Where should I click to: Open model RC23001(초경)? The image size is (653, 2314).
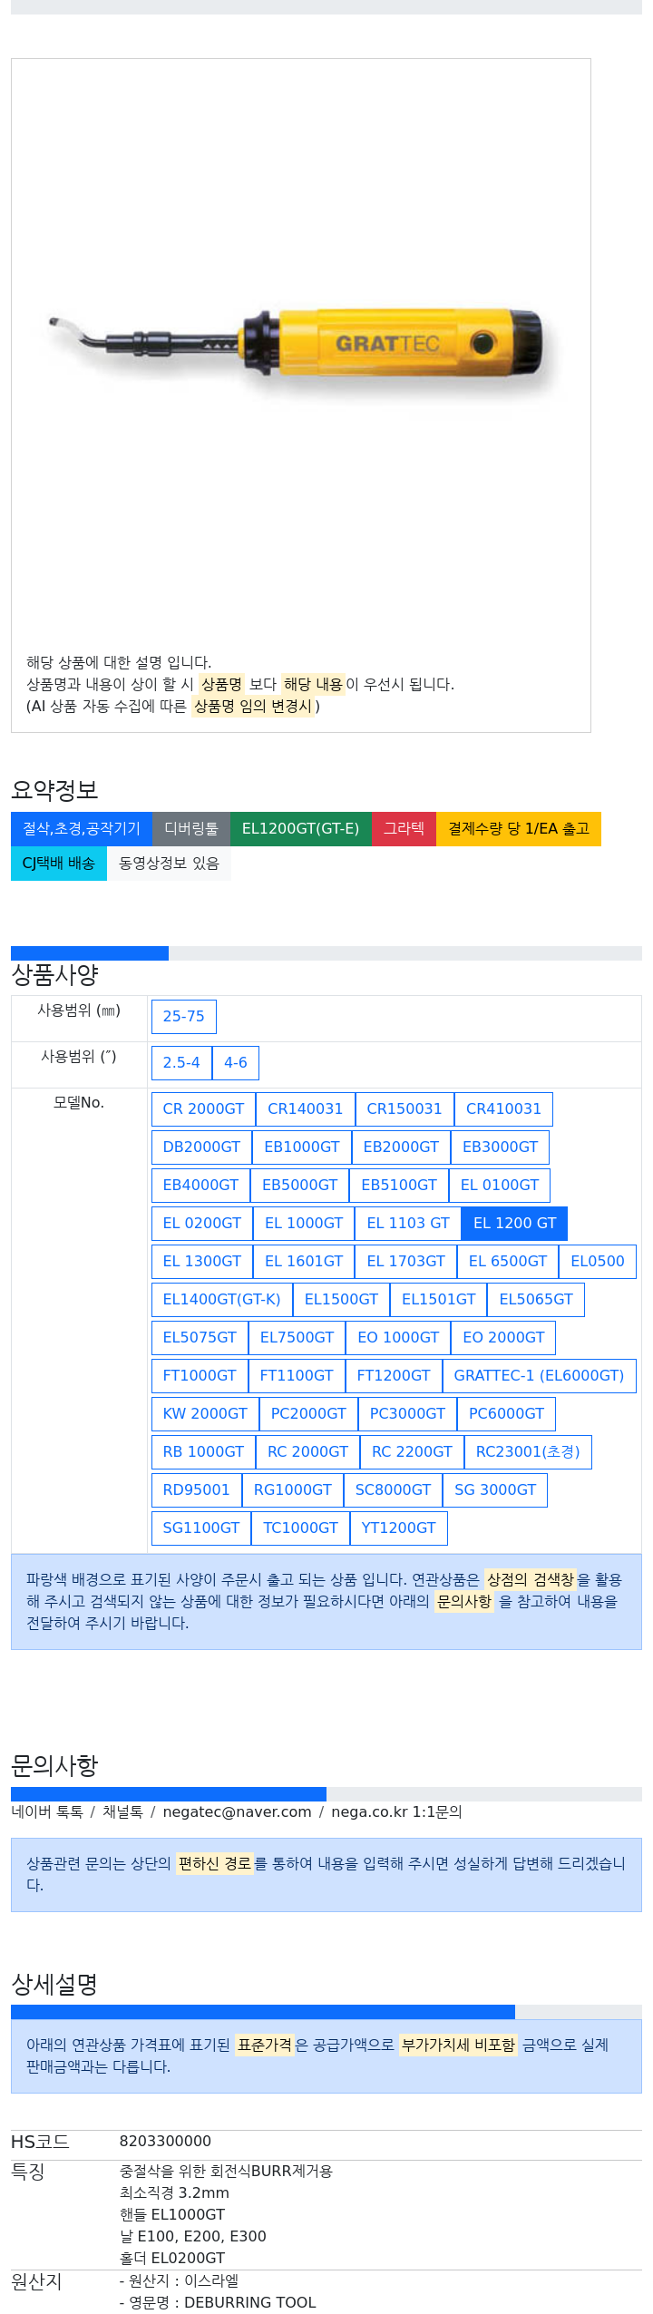coord(528,1451)
